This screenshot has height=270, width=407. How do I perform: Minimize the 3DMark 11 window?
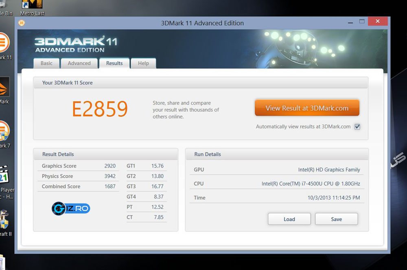[350, 22]
